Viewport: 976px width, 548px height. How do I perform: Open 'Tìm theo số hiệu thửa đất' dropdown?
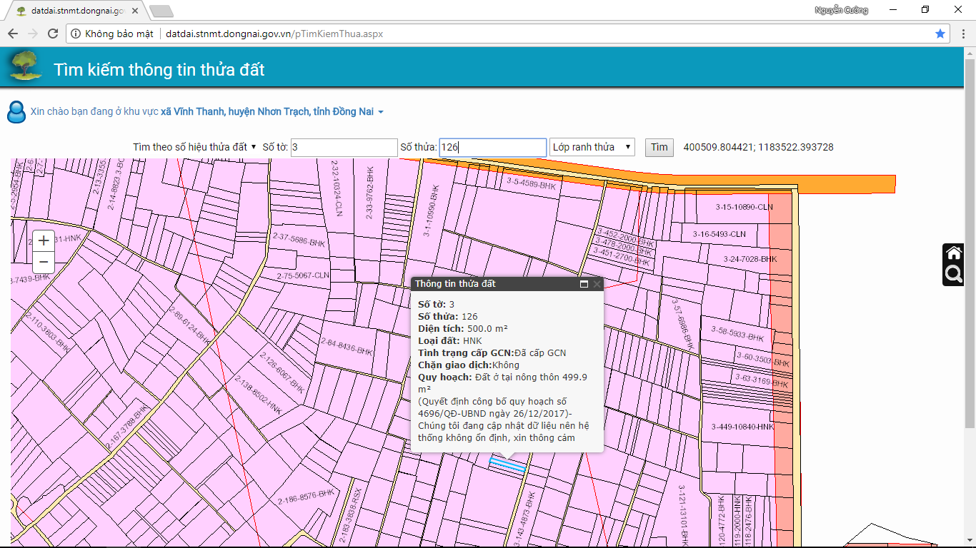pyautogui.click(x=195, y=147)
